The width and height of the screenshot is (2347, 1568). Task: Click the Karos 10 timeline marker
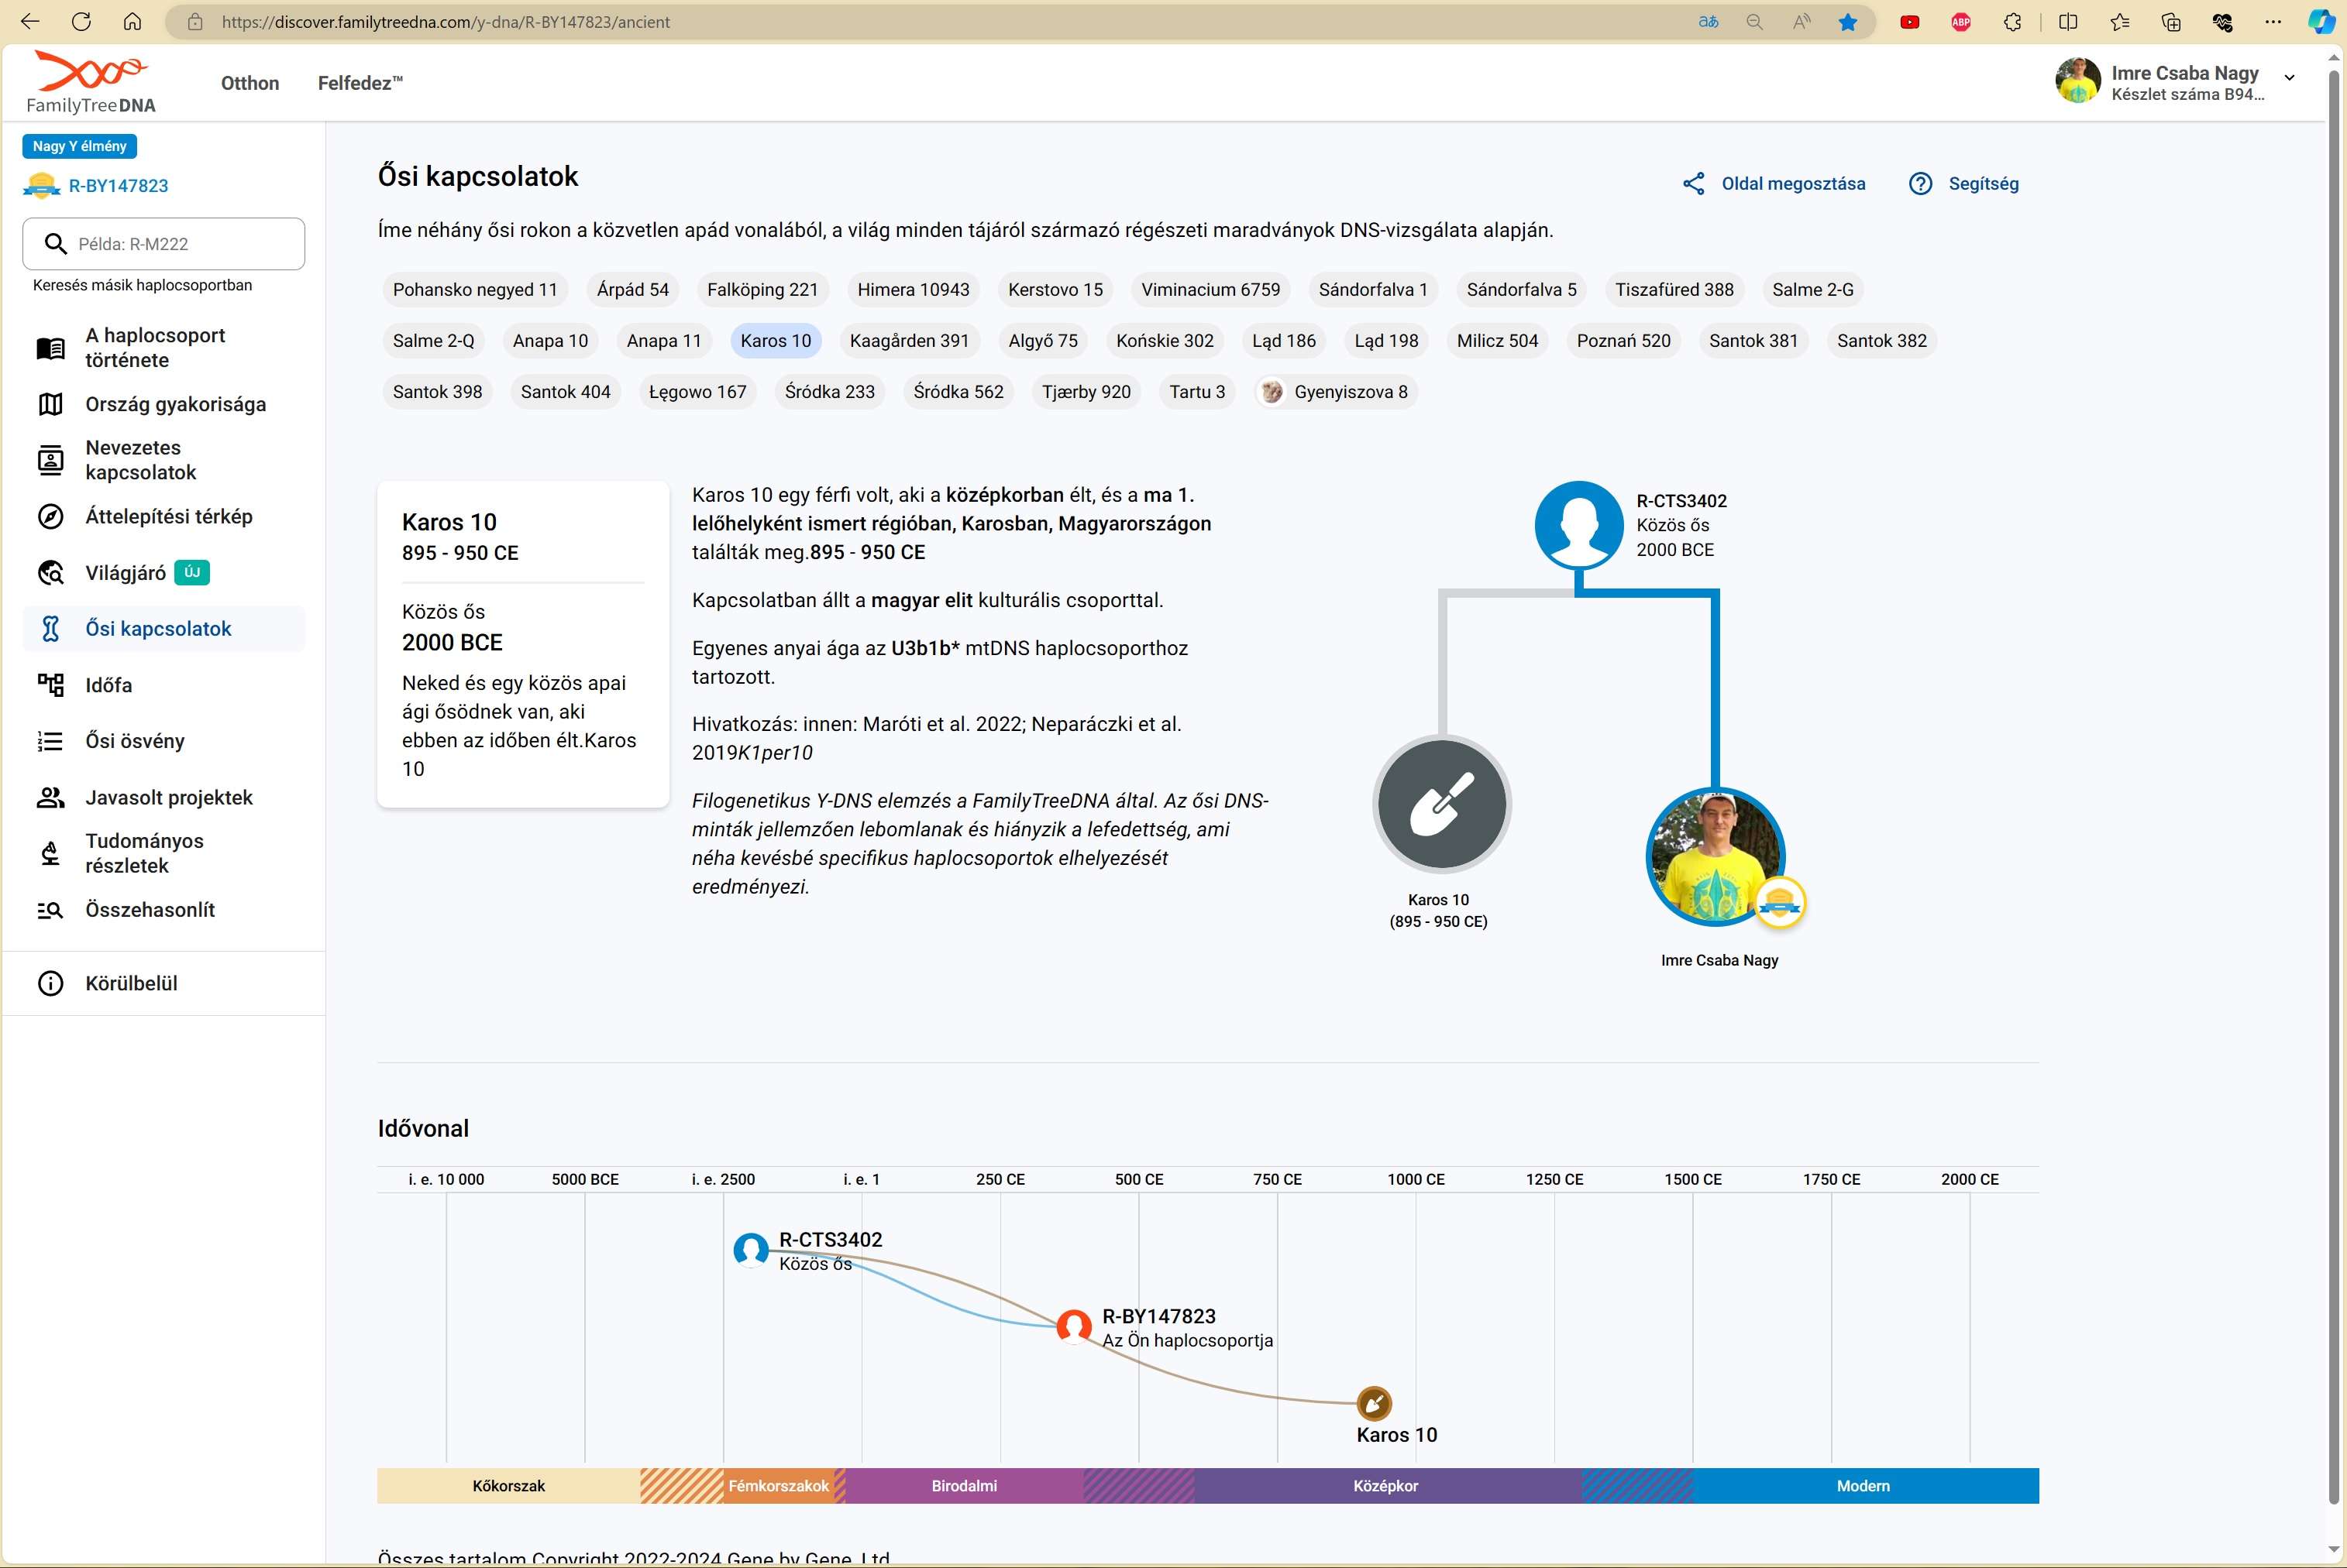tap(1374, 1403)
